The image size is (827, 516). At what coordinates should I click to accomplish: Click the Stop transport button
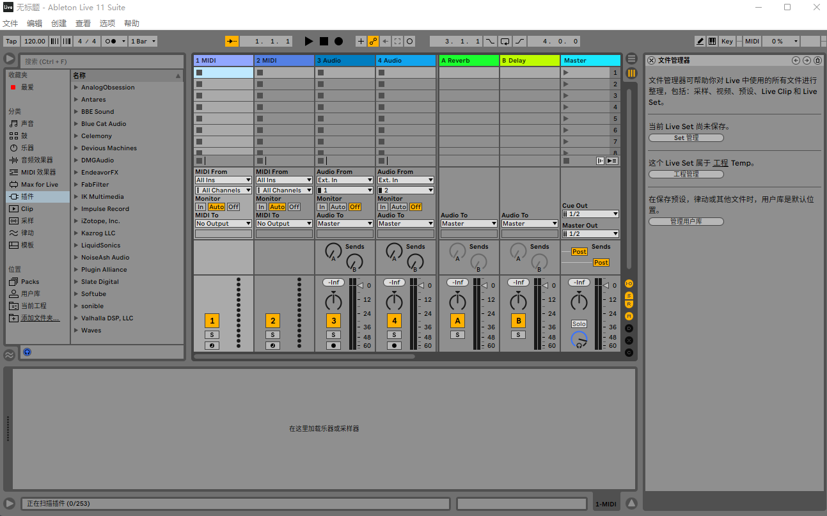[x=324, y=41]
